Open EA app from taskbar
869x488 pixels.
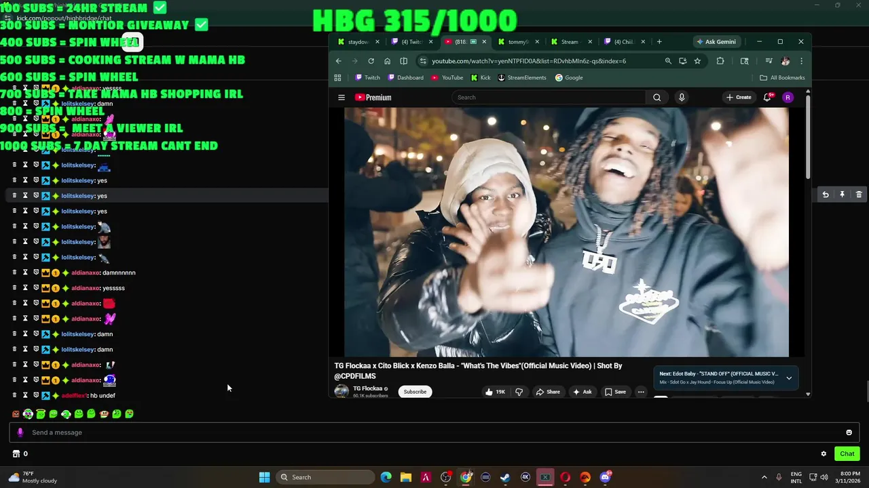click(x=585, y=477)
